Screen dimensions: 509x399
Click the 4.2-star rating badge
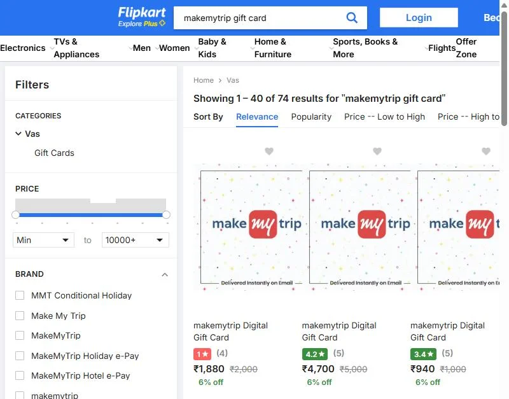314,354
